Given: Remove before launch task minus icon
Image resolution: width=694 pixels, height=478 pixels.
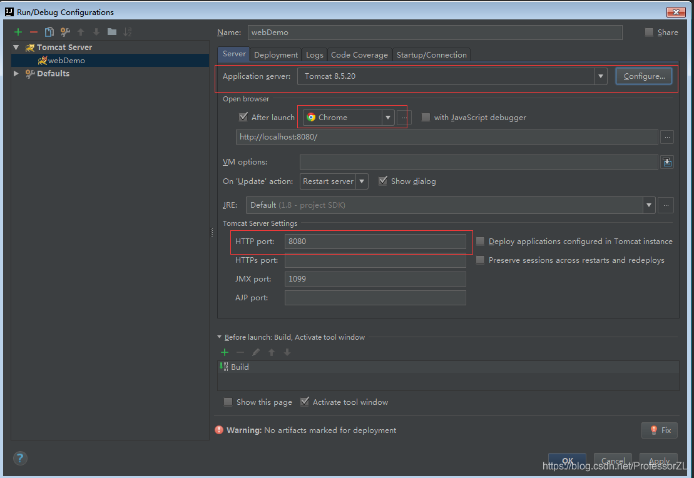Looking at the screenshot, I should [240, 352].
